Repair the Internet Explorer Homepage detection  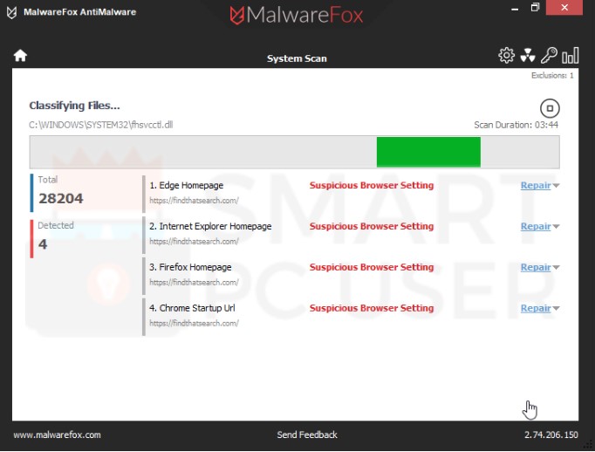pos(536,226)
